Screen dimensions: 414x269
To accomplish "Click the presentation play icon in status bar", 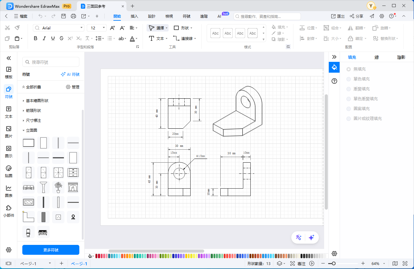I will pyautogui.click(x=312, y=263).
